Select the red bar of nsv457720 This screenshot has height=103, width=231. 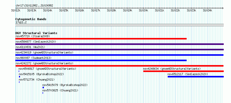[101, 39]
